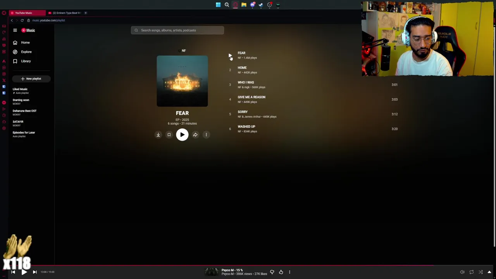Select the track title FEAR
Screen dimensions: 496x279
click(x=241, y=53)
